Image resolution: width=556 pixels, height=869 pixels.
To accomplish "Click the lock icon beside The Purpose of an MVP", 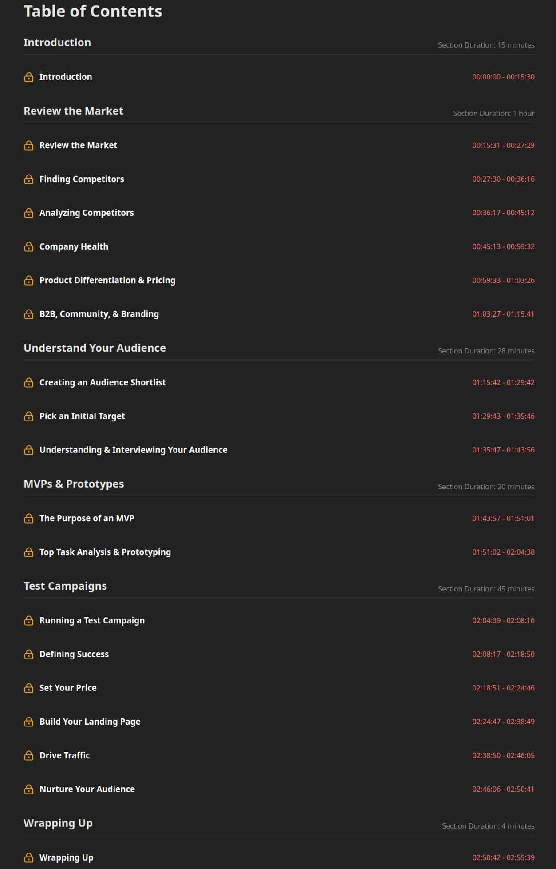I will [29, 518].
